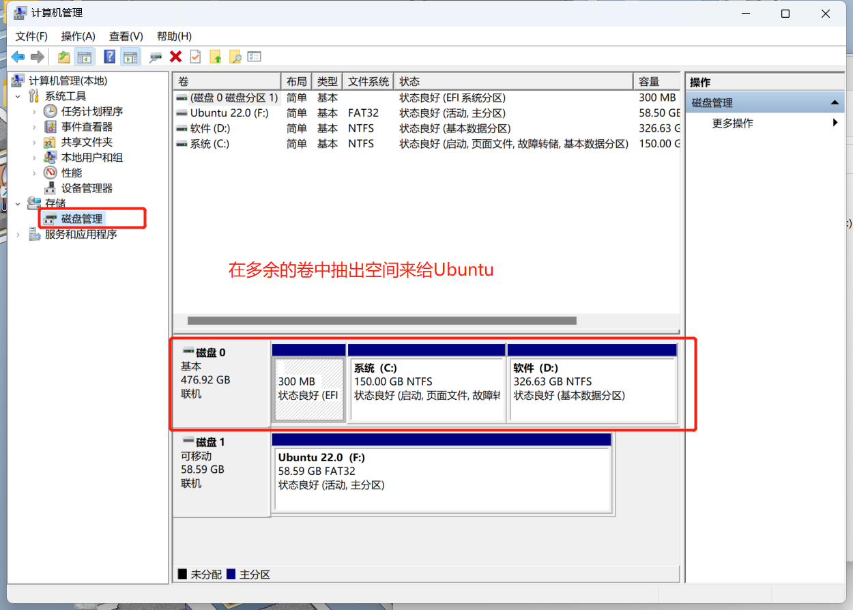The width and height of the screenshot is (853, 610).
Task: Click the 任务计划程序 clock icon
Action: click(50, 111)
